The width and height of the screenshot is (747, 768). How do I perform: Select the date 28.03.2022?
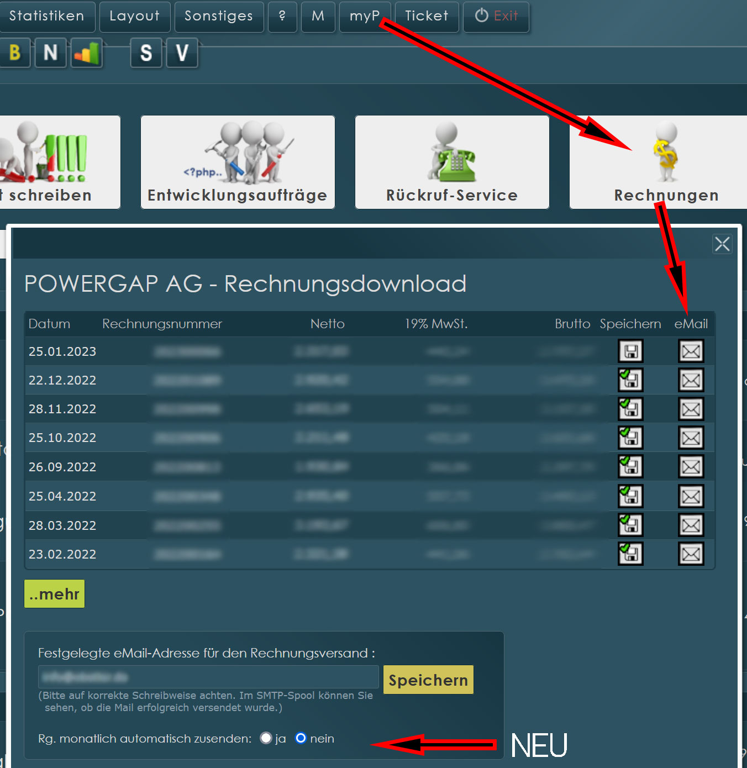click(x=62, y=525)
